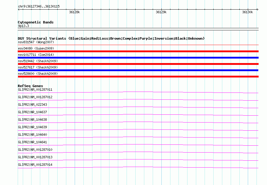Open variant nsv528600 (Shaikh2009) label
Screen dimensions: 267x185
(38, 74)
